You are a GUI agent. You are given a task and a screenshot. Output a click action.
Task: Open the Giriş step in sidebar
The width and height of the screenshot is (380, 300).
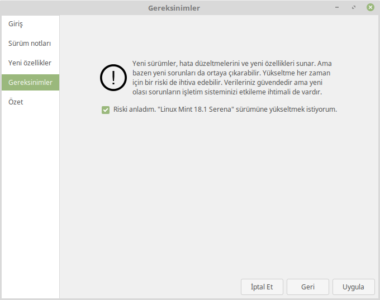30,24
